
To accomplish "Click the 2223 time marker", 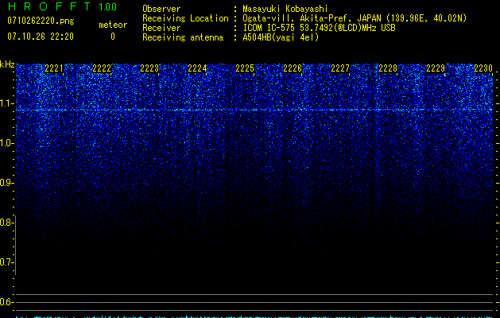I will pyautogui.click(x=149, y=68).
